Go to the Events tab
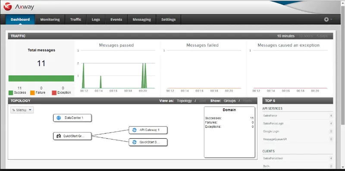 coord(116,19)
